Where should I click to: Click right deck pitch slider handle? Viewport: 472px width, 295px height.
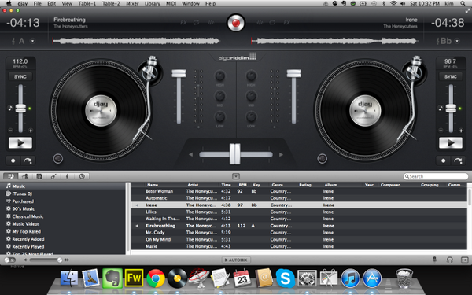pyautogui.click(x=451, y=109)
